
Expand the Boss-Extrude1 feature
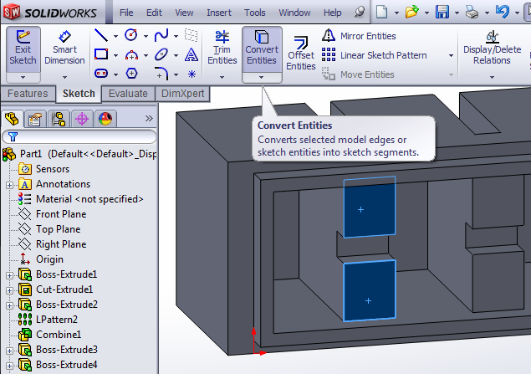click(9, 275)
